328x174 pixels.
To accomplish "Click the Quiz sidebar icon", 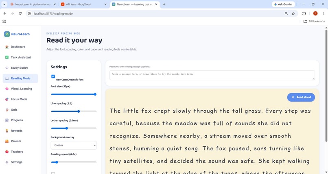I will pos(7,110).
